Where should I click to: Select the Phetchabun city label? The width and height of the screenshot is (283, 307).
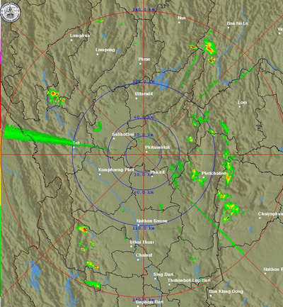(214, 173)
